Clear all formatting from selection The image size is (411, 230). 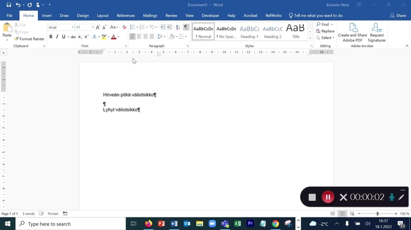[x=124, y=27]
